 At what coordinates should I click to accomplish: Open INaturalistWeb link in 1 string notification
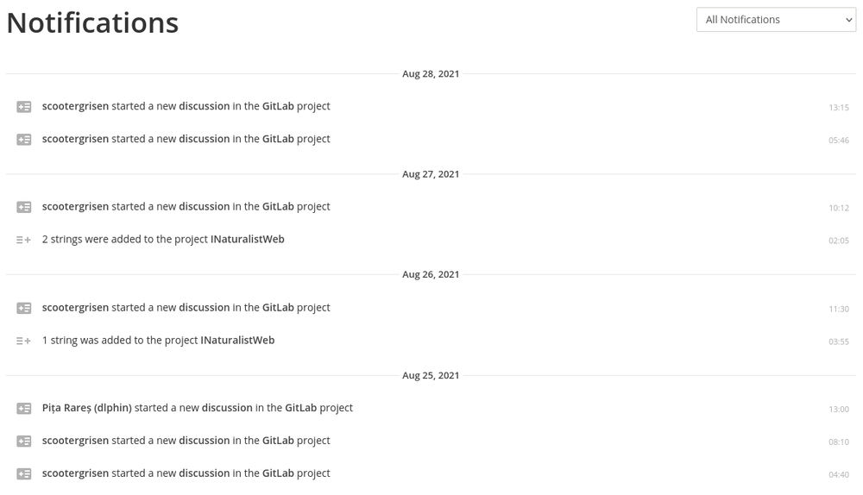coord(237,341)
